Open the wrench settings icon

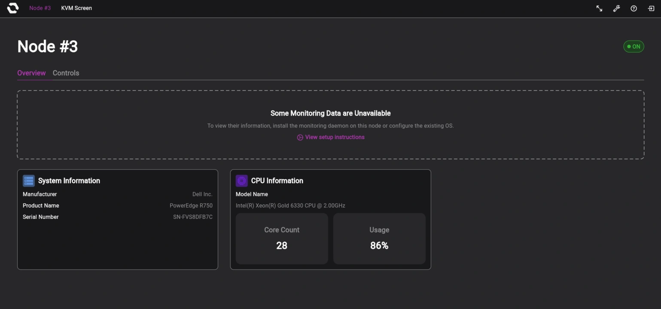[x=616, y=8]
